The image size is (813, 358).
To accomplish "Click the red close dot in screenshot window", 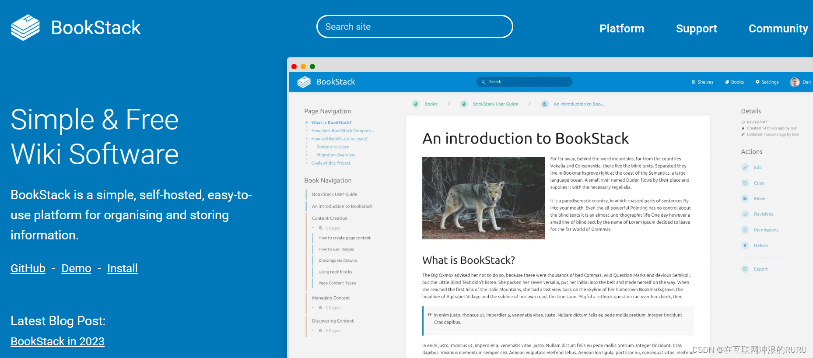I will coord(294,67).
